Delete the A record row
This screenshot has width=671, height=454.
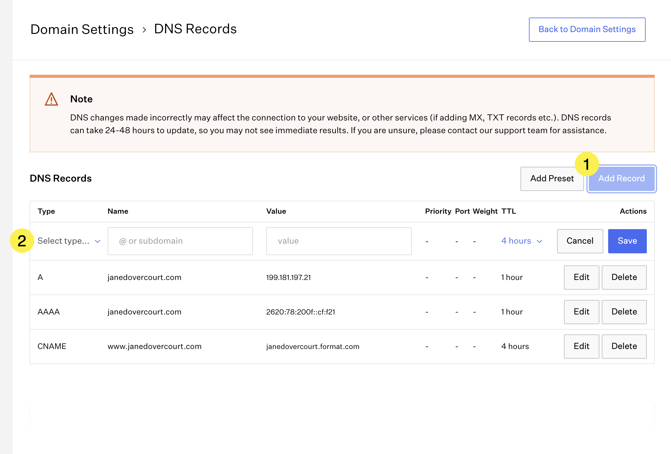(x=624, y=277)
